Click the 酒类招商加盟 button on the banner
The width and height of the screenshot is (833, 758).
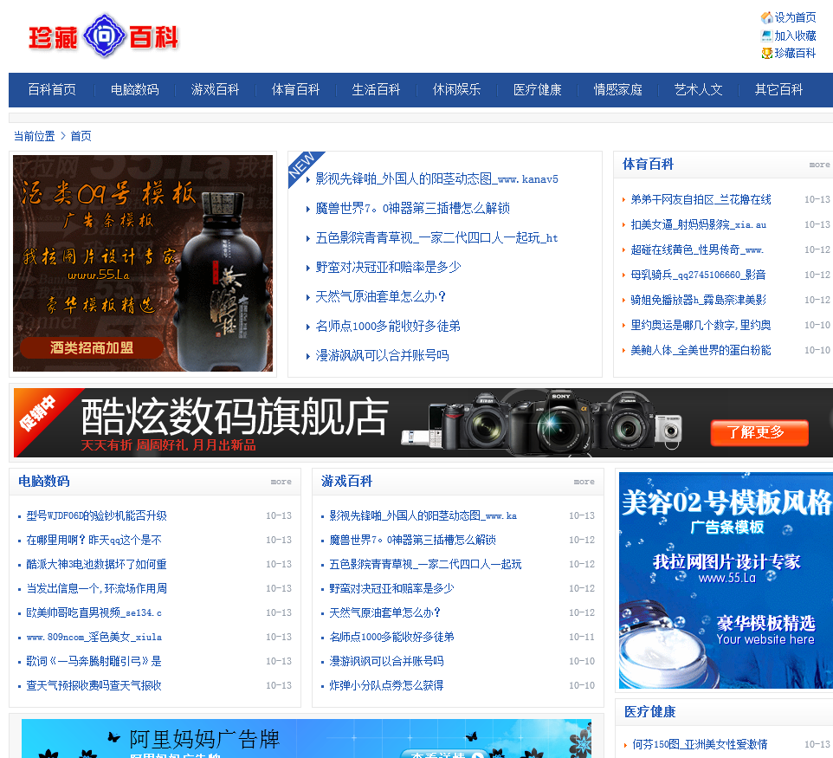[92, 347]
